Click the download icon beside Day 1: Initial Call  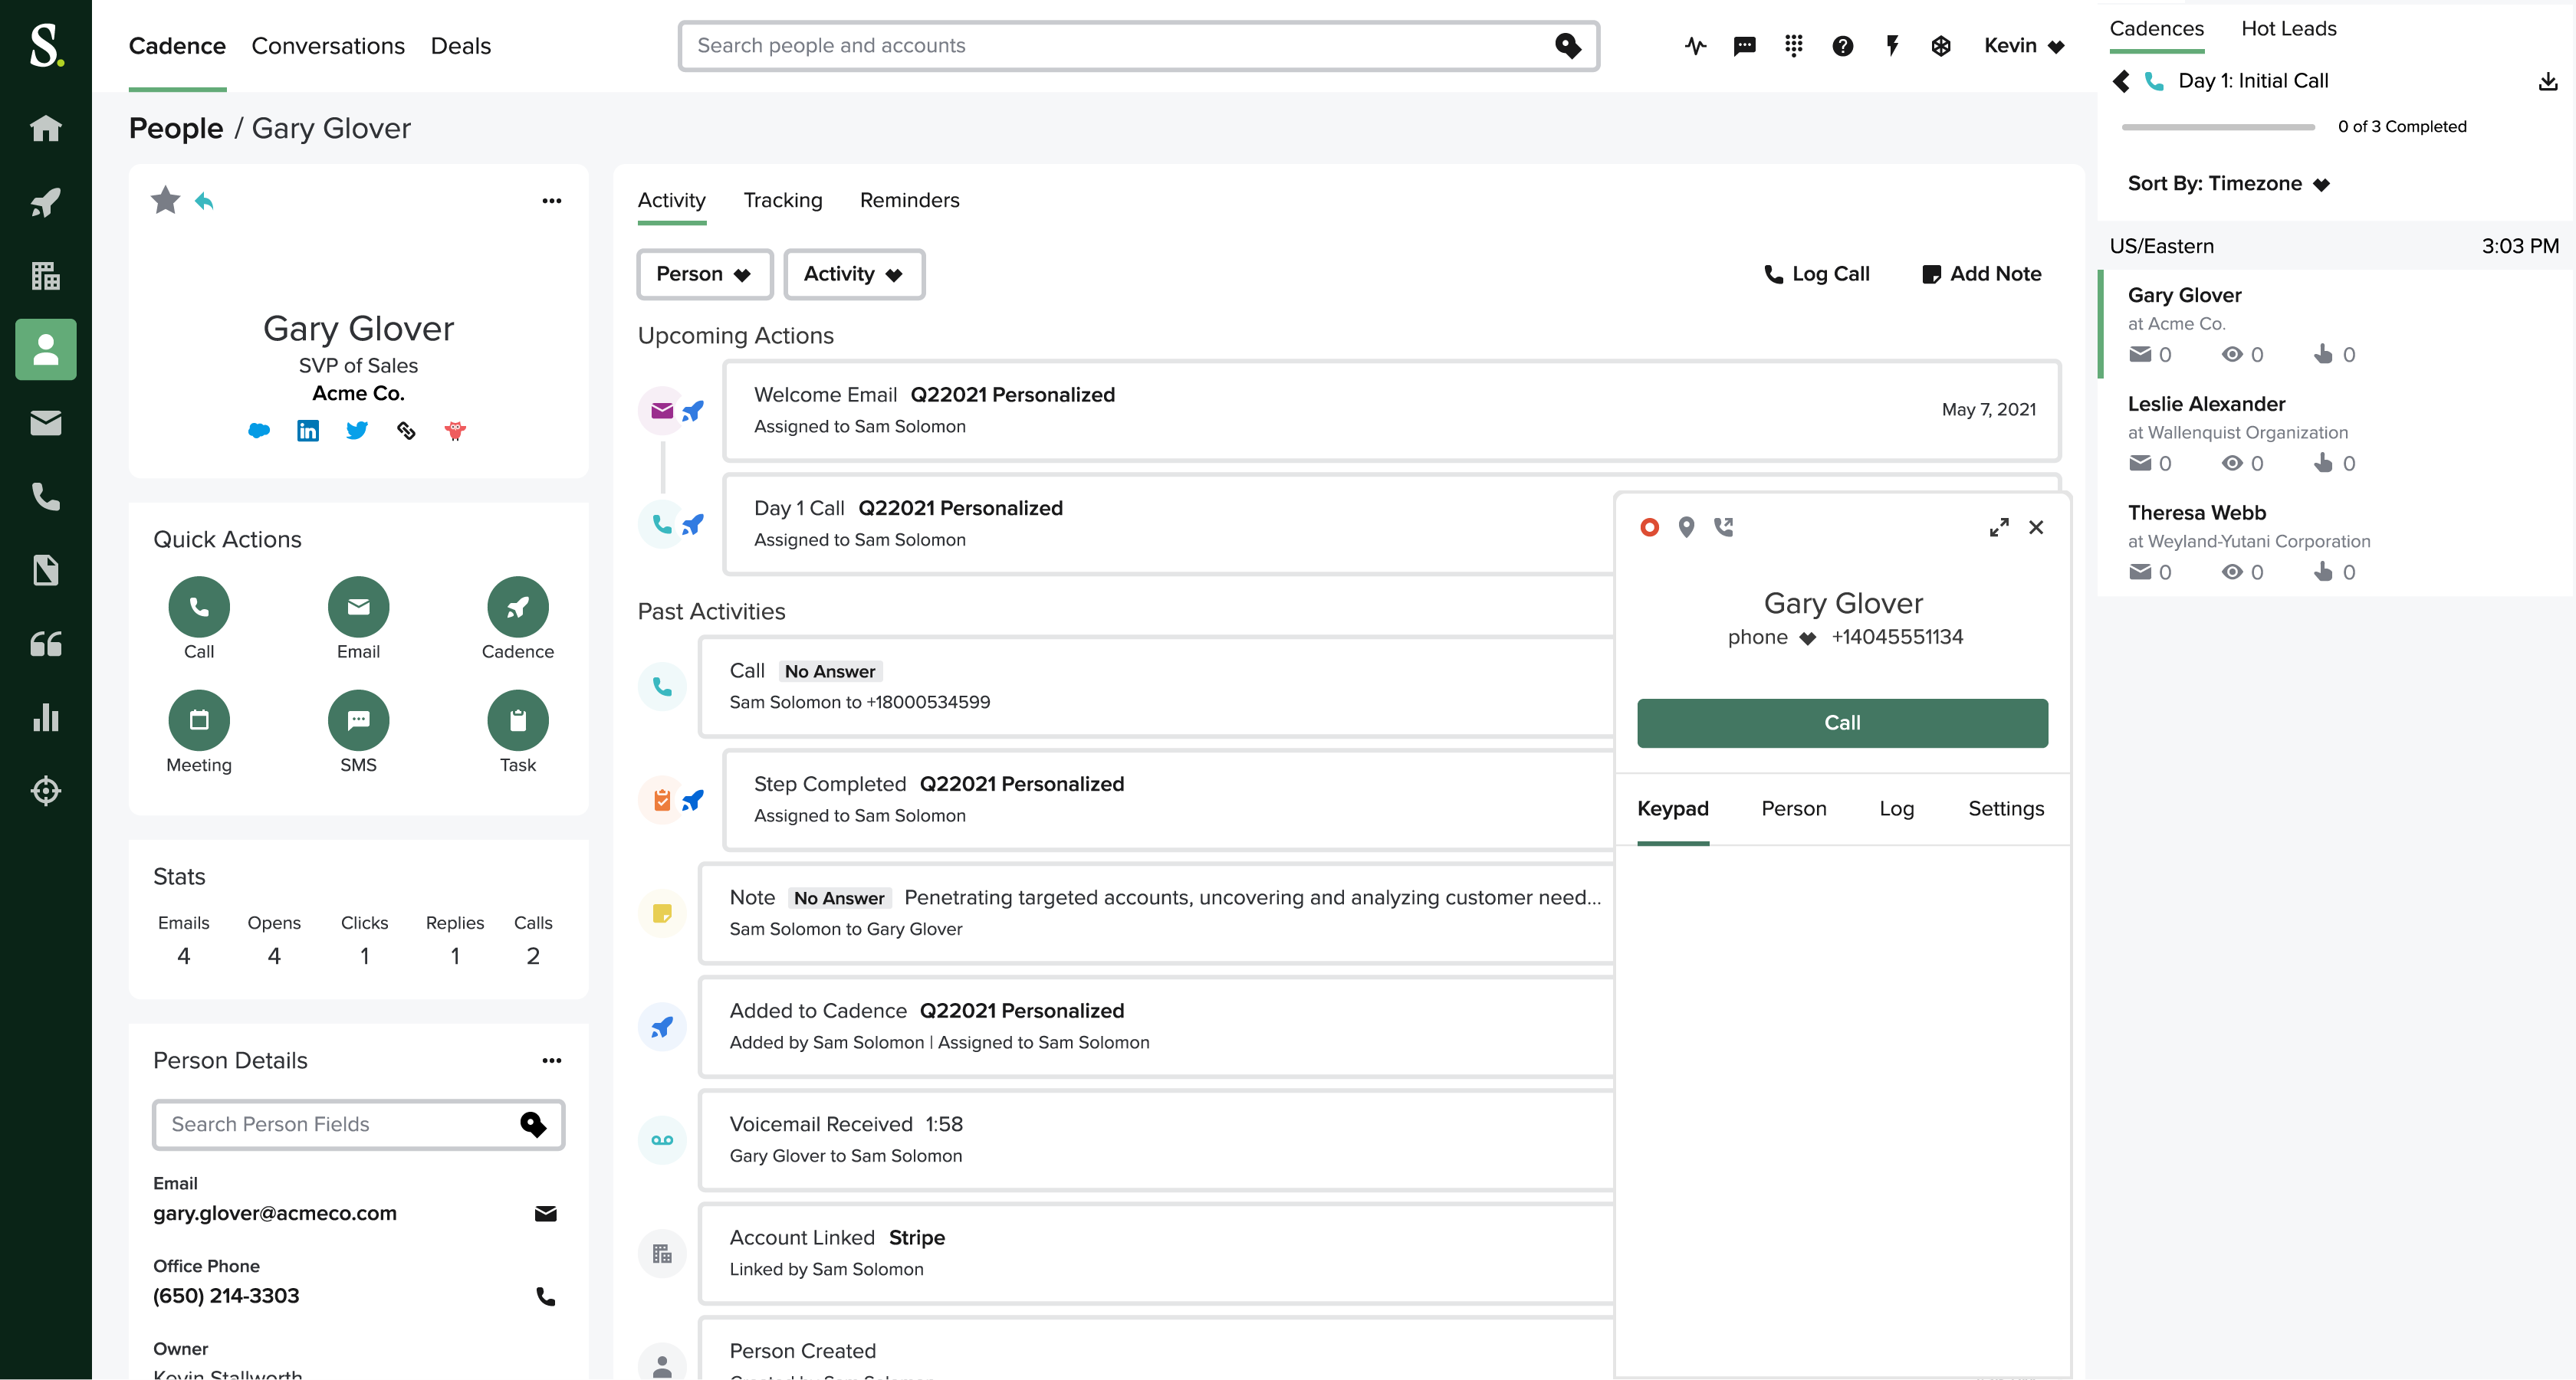[x=2547, y=81]
